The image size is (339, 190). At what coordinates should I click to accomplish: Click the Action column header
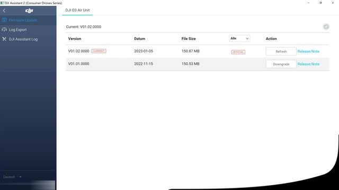[x=271, y=39]
